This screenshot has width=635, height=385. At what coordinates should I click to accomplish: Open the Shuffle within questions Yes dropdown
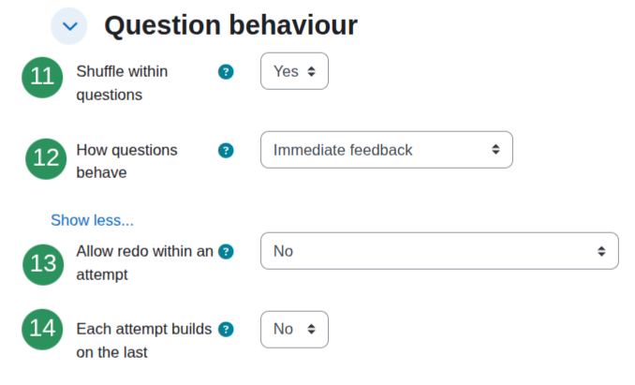[x=294, y=71]
